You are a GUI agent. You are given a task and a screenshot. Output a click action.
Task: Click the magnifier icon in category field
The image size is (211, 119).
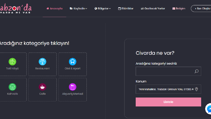click(x=196, y=71)
